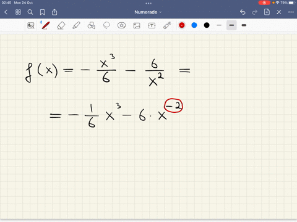Open the thumbnail grid view

click(x=18, y=12)
